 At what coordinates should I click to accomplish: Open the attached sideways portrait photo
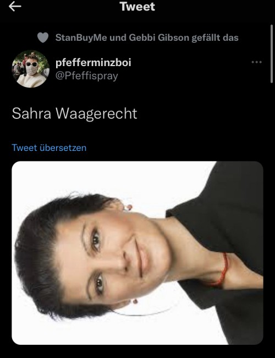point(137,253)
